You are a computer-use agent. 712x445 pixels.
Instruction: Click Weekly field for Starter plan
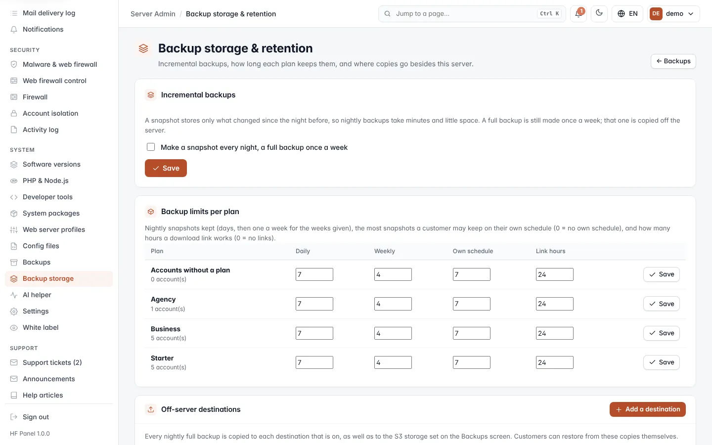[393, 362]
